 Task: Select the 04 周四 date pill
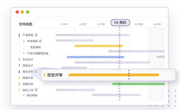coord(120,23)
